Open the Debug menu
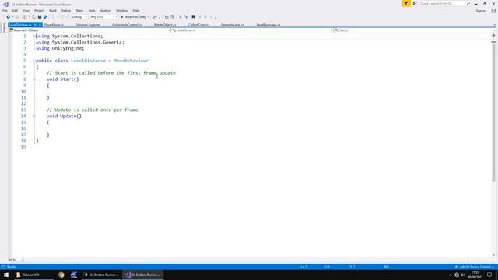Screen dimensions: 498x280 tap(65, 10)
